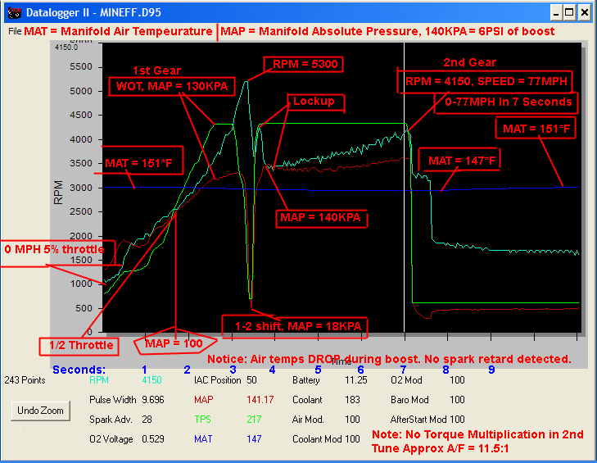The width and height of the screenshot is (597, 463).
Task: Click the Spark Adv. label
Action: (x=111, y=420)
